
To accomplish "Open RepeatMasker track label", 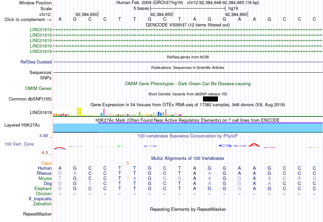I will 37,214.
